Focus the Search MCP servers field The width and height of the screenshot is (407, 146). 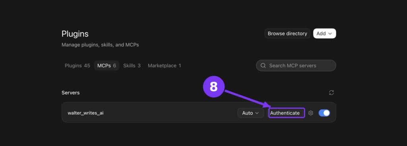(296, 65)
